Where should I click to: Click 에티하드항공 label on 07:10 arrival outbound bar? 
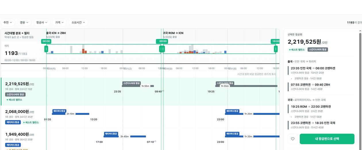[111, 134]
